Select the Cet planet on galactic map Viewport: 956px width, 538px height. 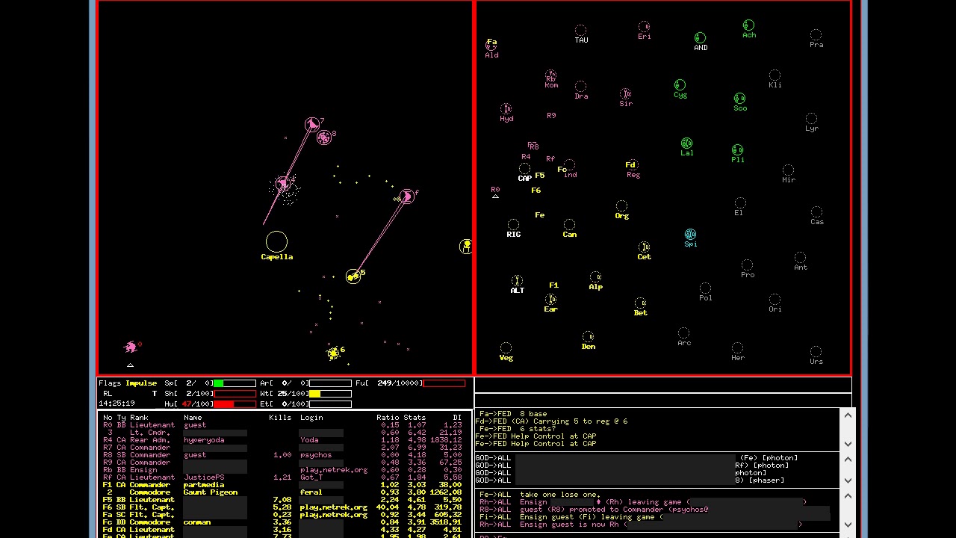[644, 247]
